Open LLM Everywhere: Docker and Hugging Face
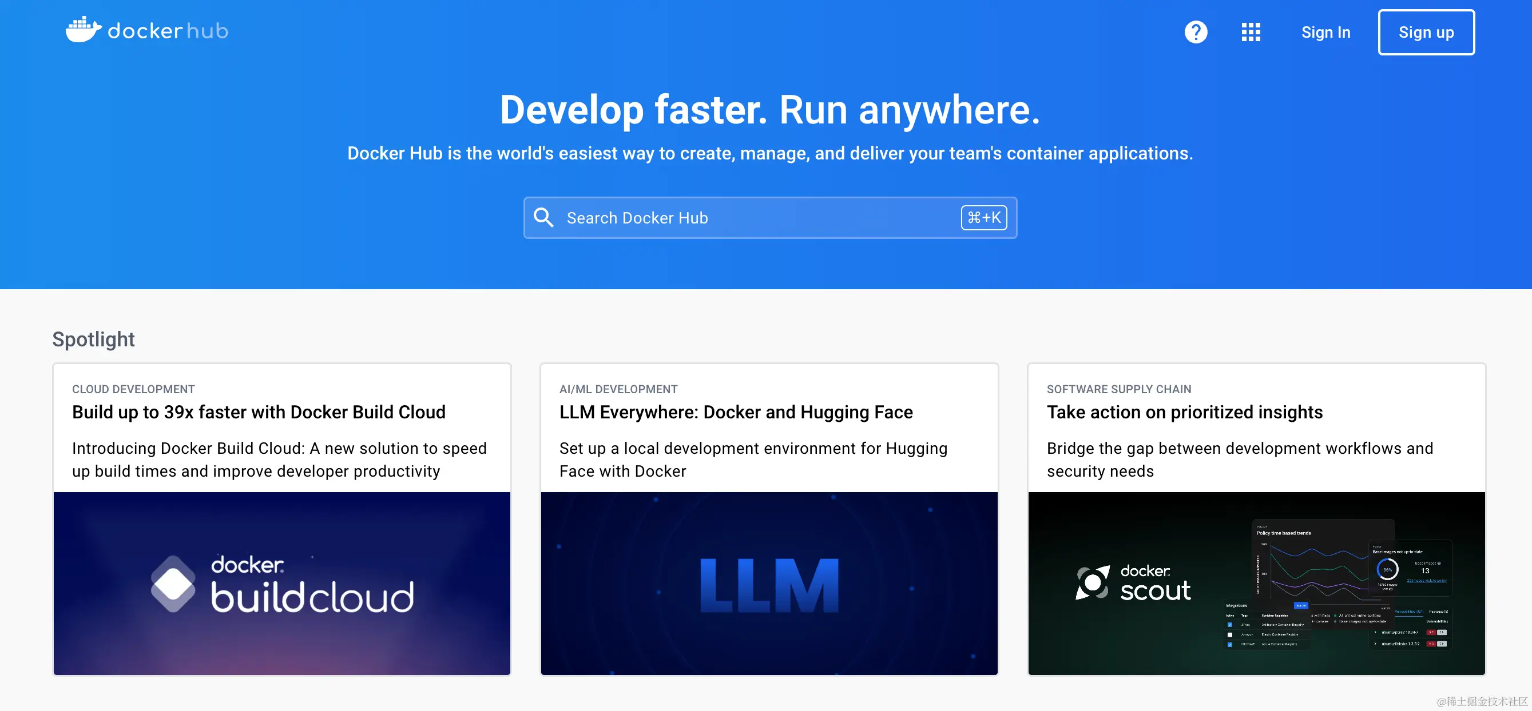Screen dimensions: 1532x711 coord(736,412)
